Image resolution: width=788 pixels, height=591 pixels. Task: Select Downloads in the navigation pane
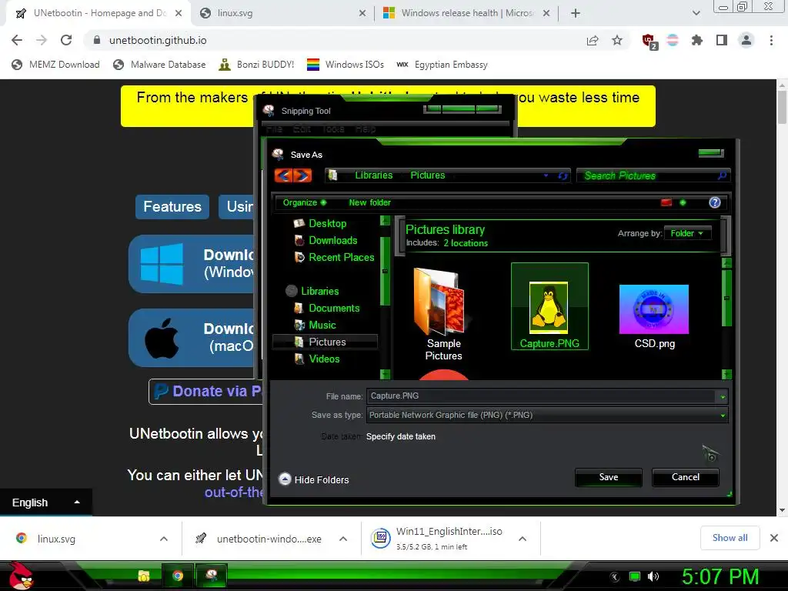pyautogui.click(x=332, y=240)
